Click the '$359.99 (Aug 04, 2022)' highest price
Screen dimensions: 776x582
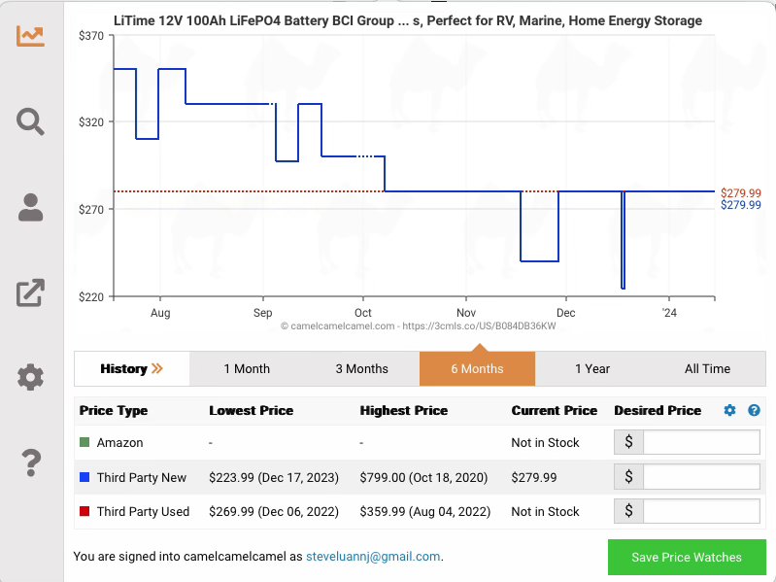(x=425, y=512)
